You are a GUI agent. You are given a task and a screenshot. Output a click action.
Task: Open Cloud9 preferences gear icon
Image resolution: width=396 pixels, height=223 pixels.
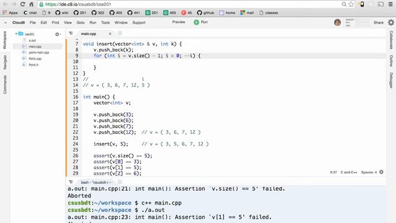click(x=391, y=22)
